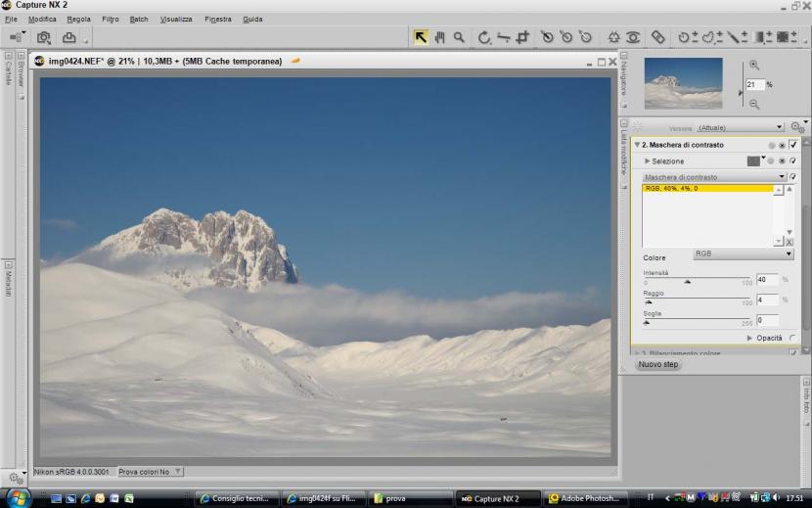Expand the Opacità section
This screenshot has width=812, height=508.
tap(750, 338)
